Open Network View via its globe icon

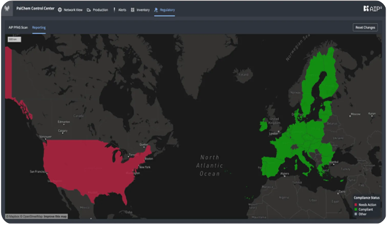[x=60, y=10]
